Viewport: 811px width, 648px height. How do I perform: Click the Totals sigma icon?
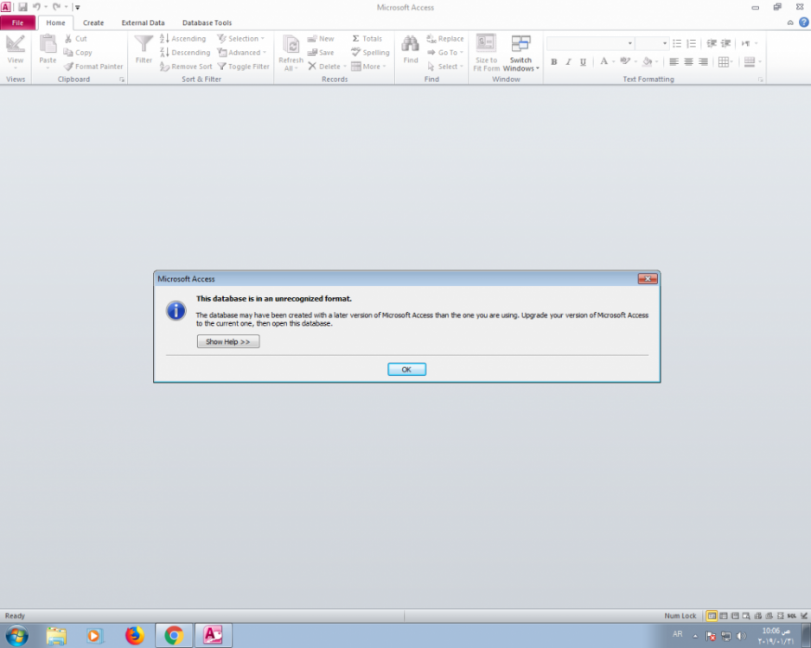(x=356, y=39)
